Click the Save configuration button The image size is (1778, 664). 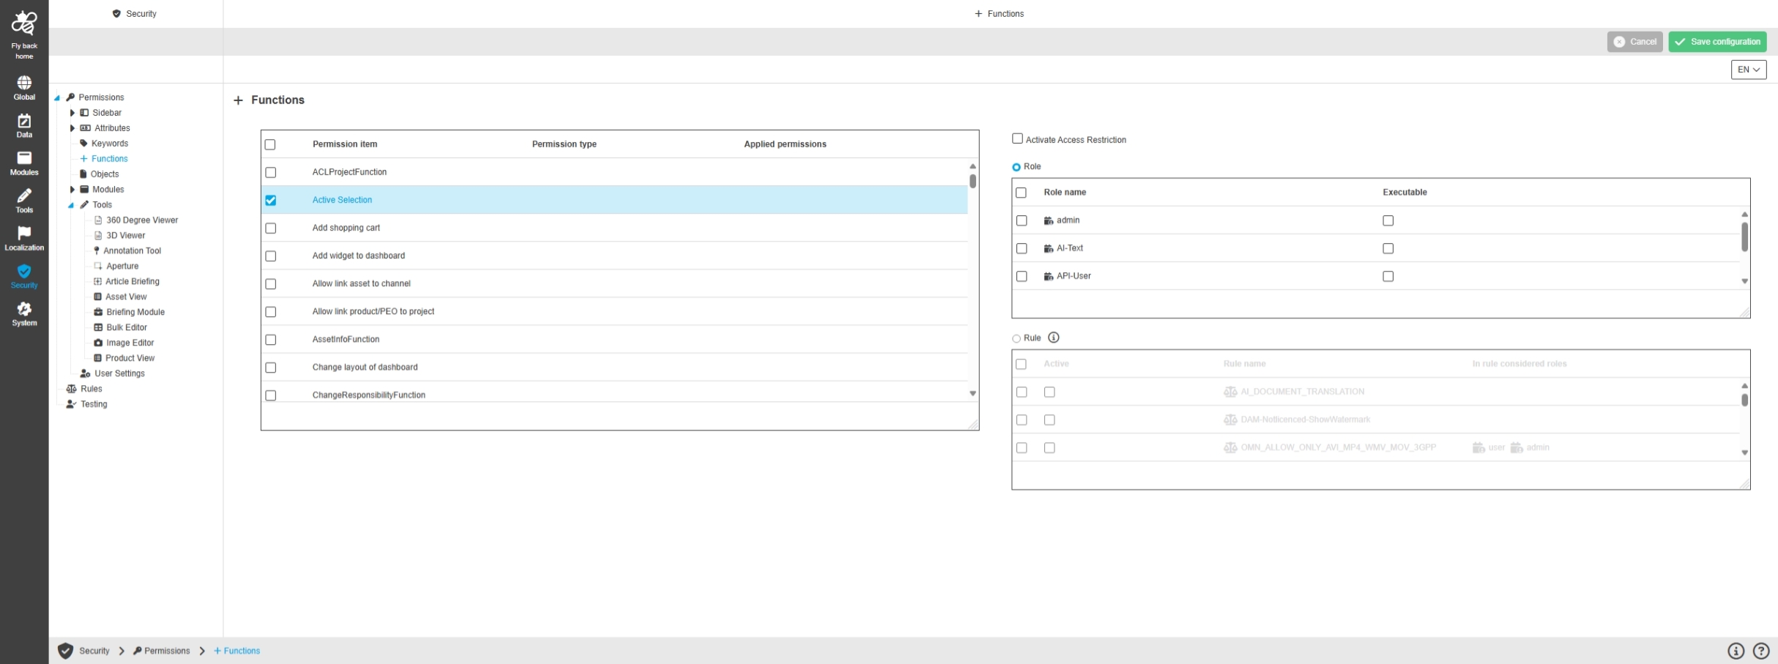coord(1717,42)
